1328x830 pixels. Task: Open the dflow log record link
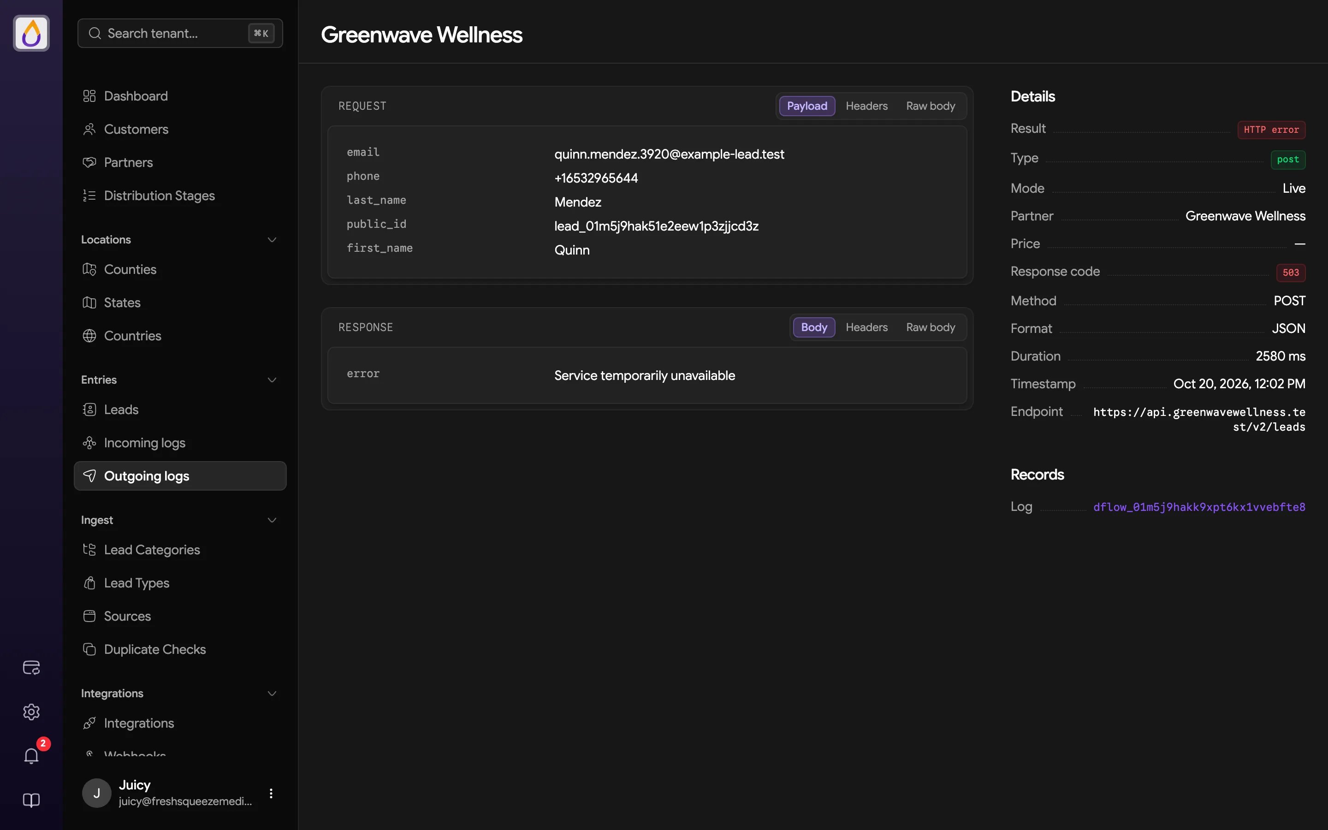pos(1199,507)
